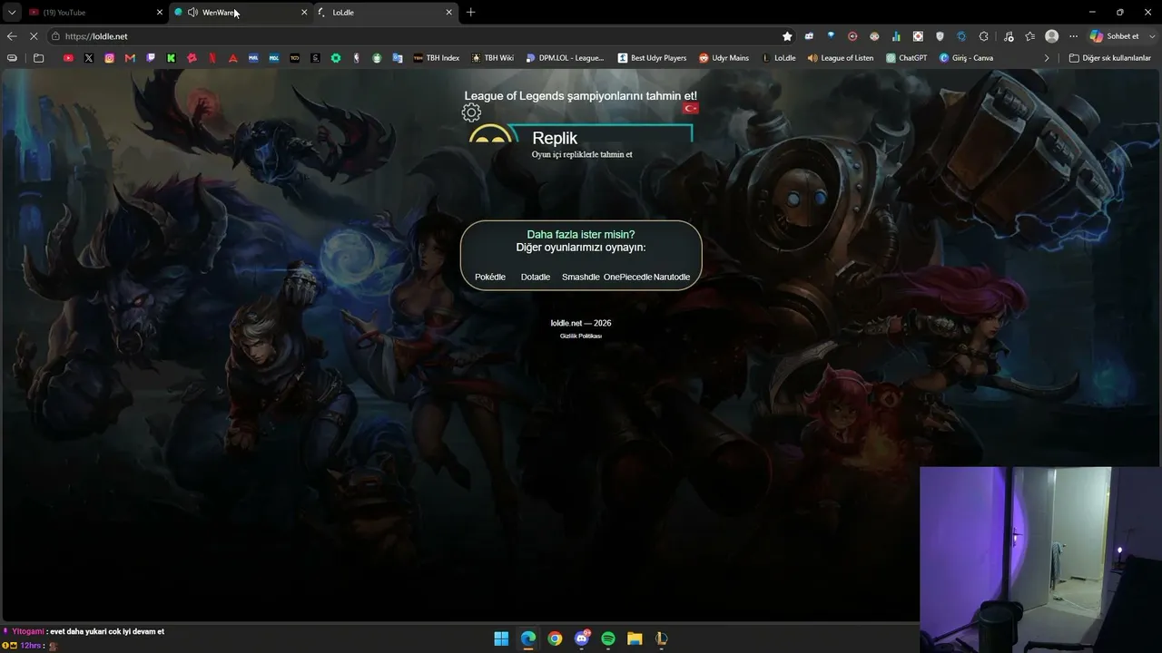Open Diğer sık kullanılanlar folder

coord(1110,58)
